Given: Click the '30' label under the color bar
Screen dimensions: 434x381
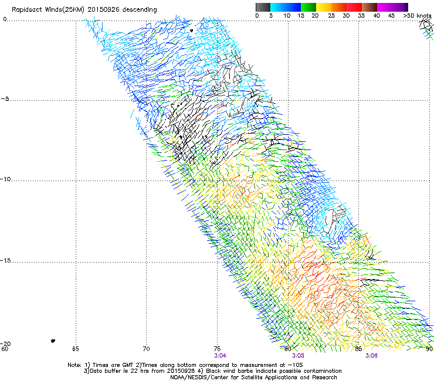Looking at the screenshot, I should 346,16.
